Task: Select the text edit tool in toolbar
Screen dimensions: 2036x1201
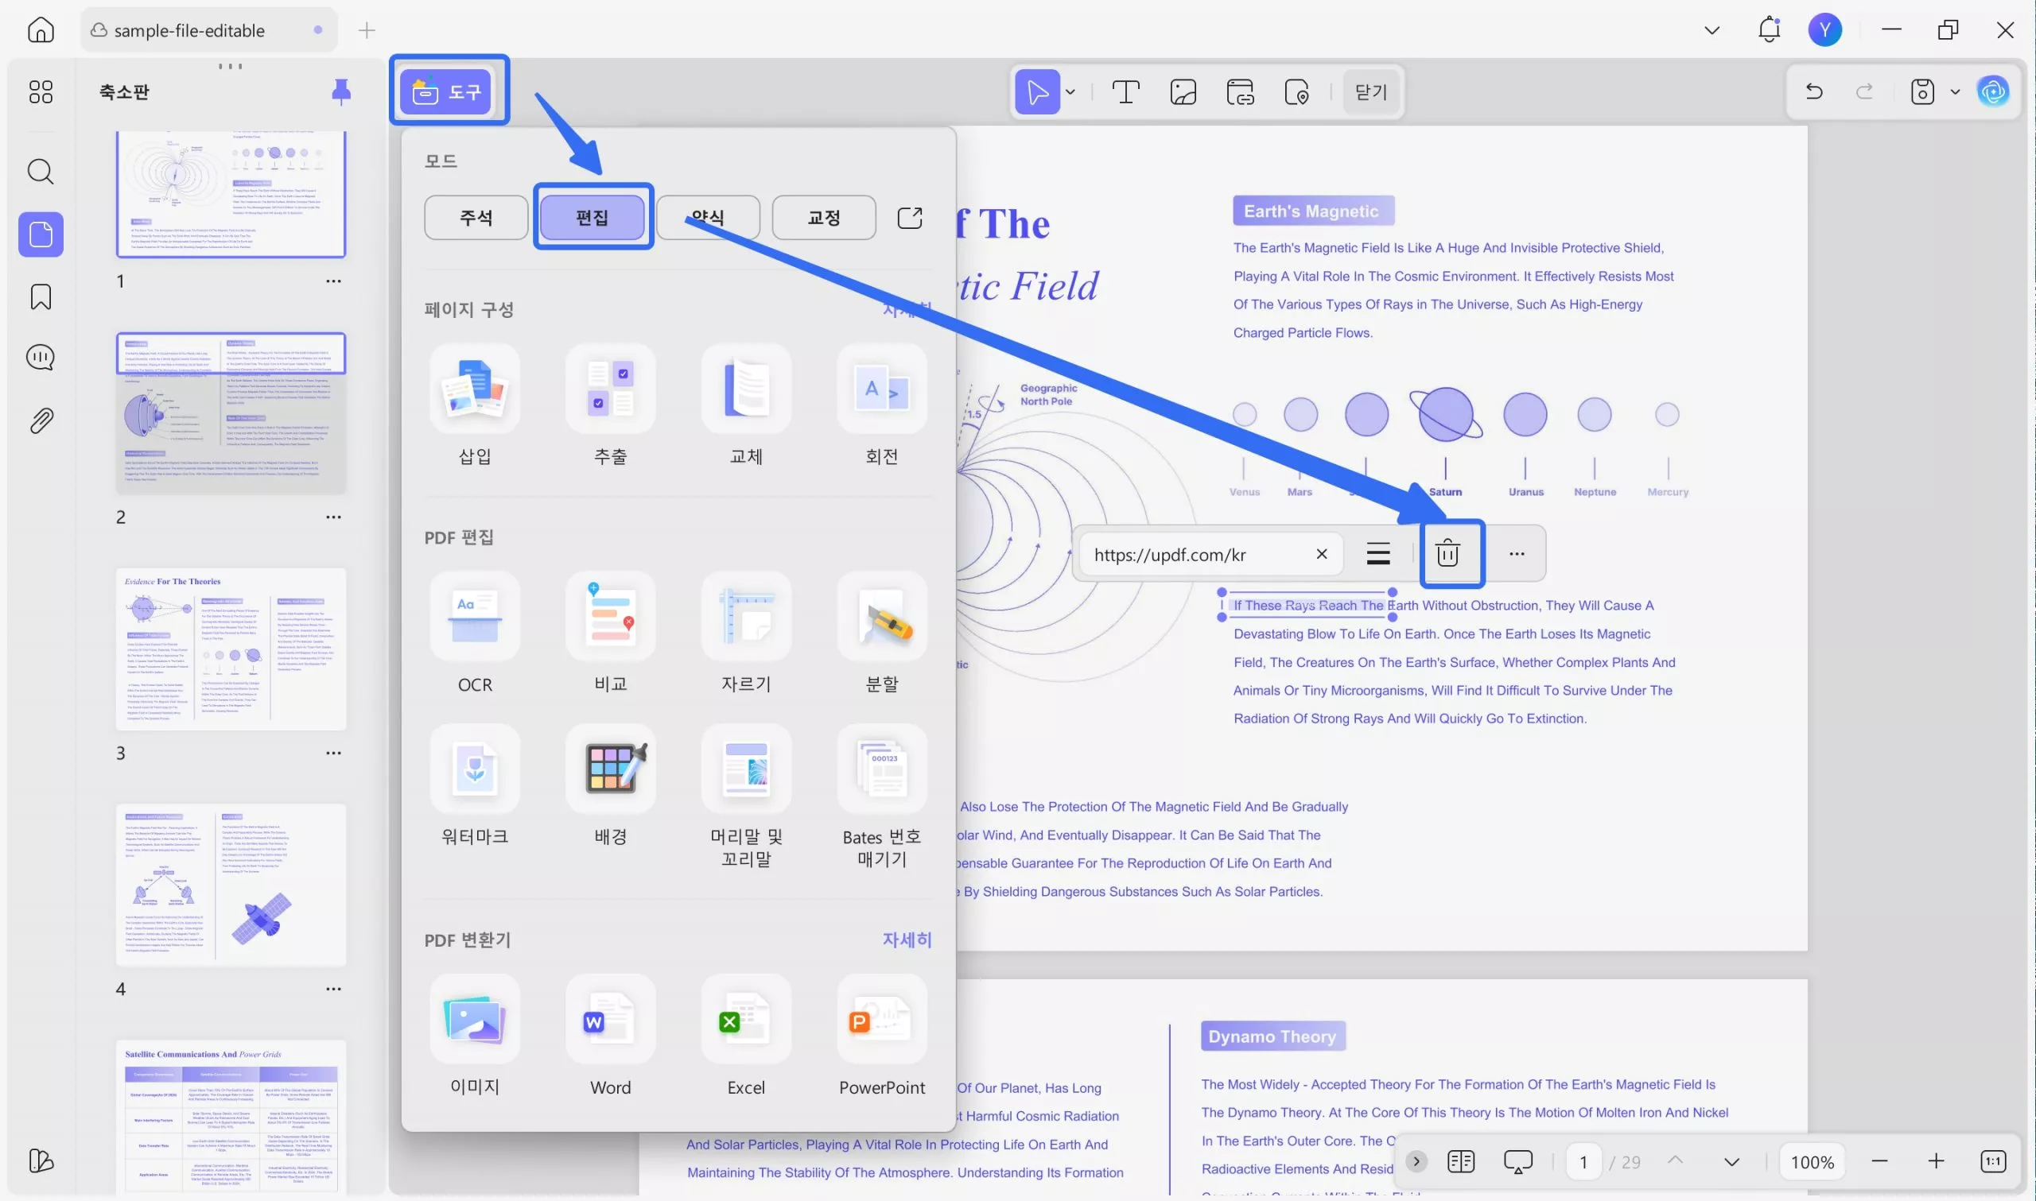Action: click(x=1125, y=92)
